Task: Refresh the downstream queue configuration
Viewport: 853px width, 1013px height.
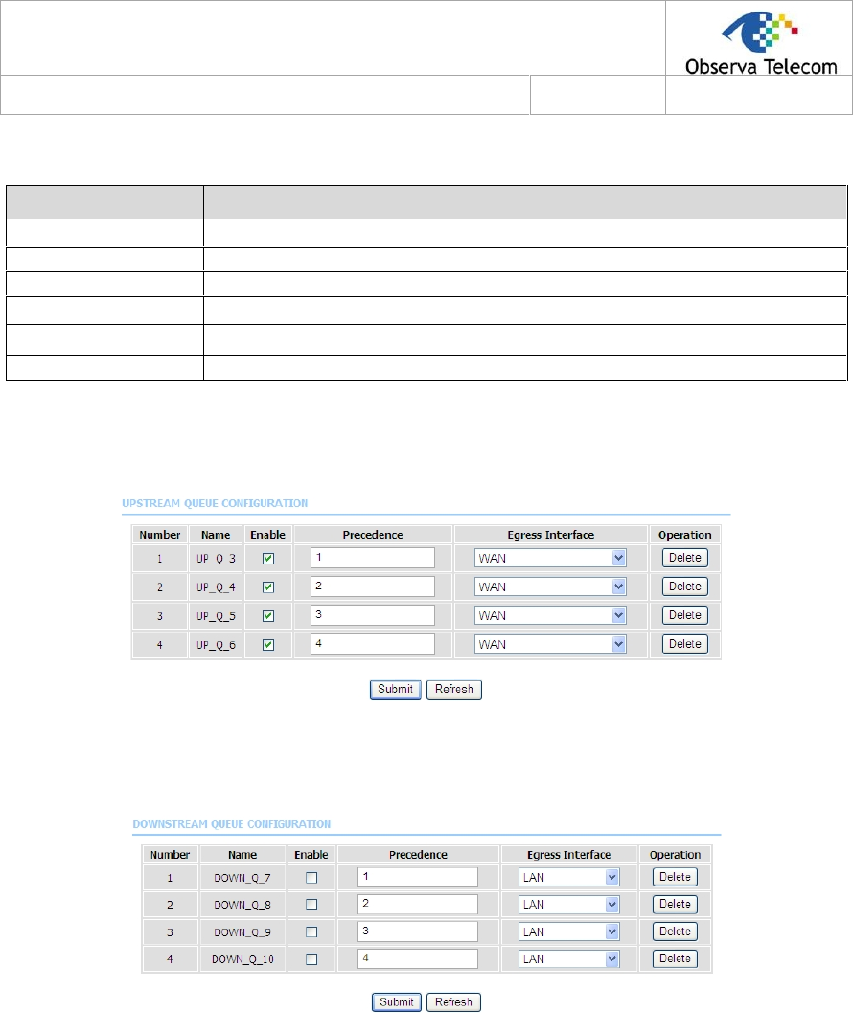Action: (453, 1002)
